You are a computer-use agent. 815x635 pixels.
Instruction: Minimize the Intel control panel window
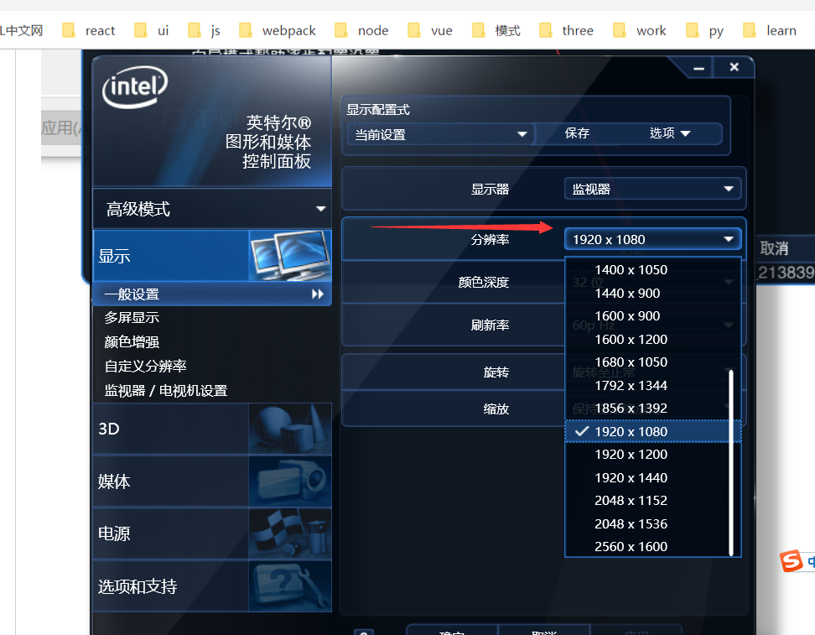click(698, 68)
